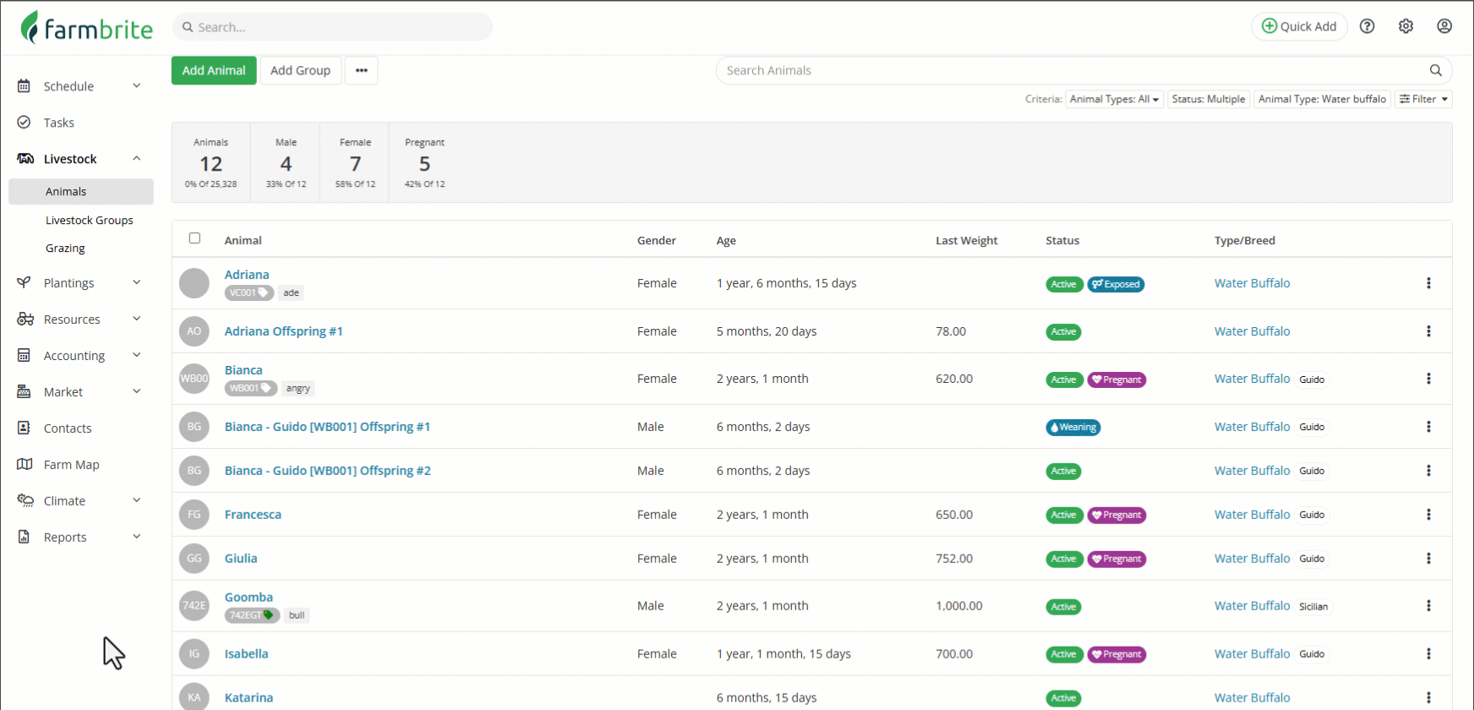1474x710 pixels.
Task: Open the Francesca animal record link
Action: (253, 515)
